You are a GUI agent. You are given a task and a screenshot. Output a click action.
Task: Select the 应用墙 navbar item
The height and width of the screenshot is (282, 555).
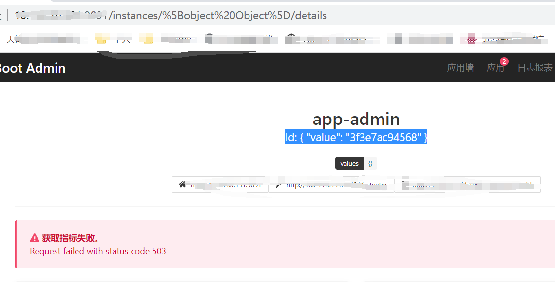click(460, 68)
